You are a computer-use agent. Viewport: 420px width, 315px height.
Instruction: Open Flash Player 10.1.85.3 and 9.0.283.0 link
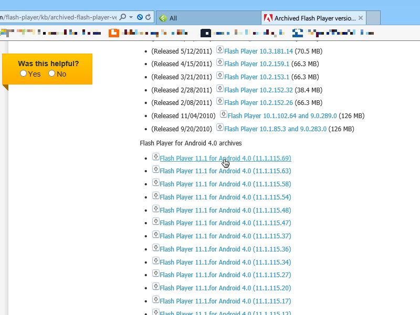[x=275, y=129]
